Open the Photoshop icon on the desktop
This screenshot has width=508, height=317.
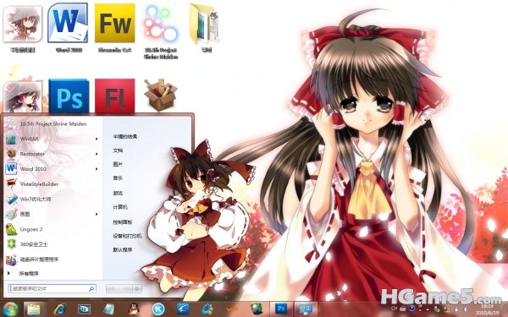point(69,96)
